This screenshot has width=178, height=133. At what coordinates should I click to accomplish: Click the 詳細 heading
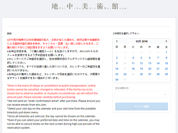point(9,34)
